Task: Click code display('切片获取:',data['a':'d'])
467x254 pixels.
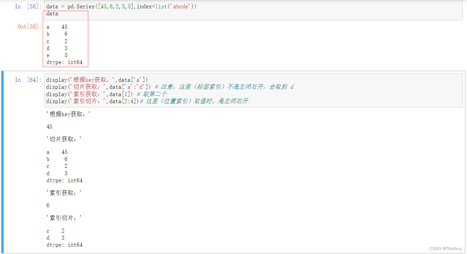Action: (99, 87)
